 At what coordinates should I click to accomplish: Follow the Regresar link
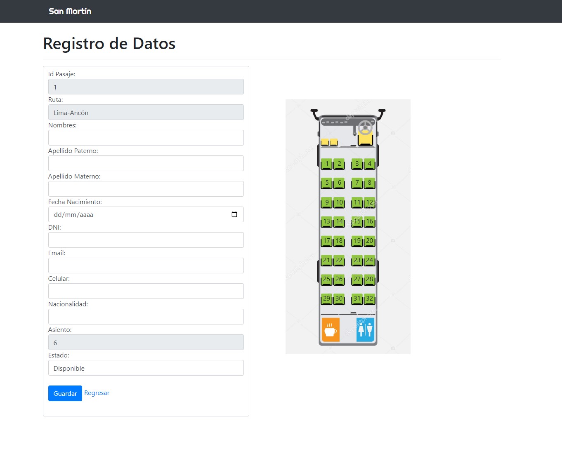pyautogui.click(x=97, y=393)
